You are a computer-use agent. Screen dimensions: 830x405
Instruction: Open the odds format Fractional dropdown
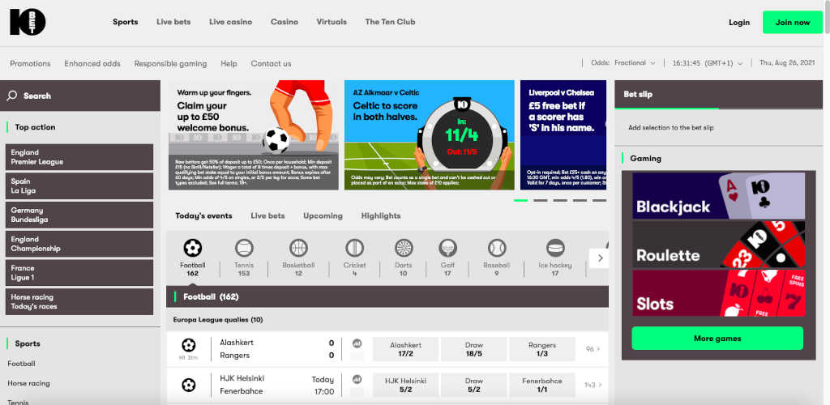pyautogui.click(x=635, y=63)
